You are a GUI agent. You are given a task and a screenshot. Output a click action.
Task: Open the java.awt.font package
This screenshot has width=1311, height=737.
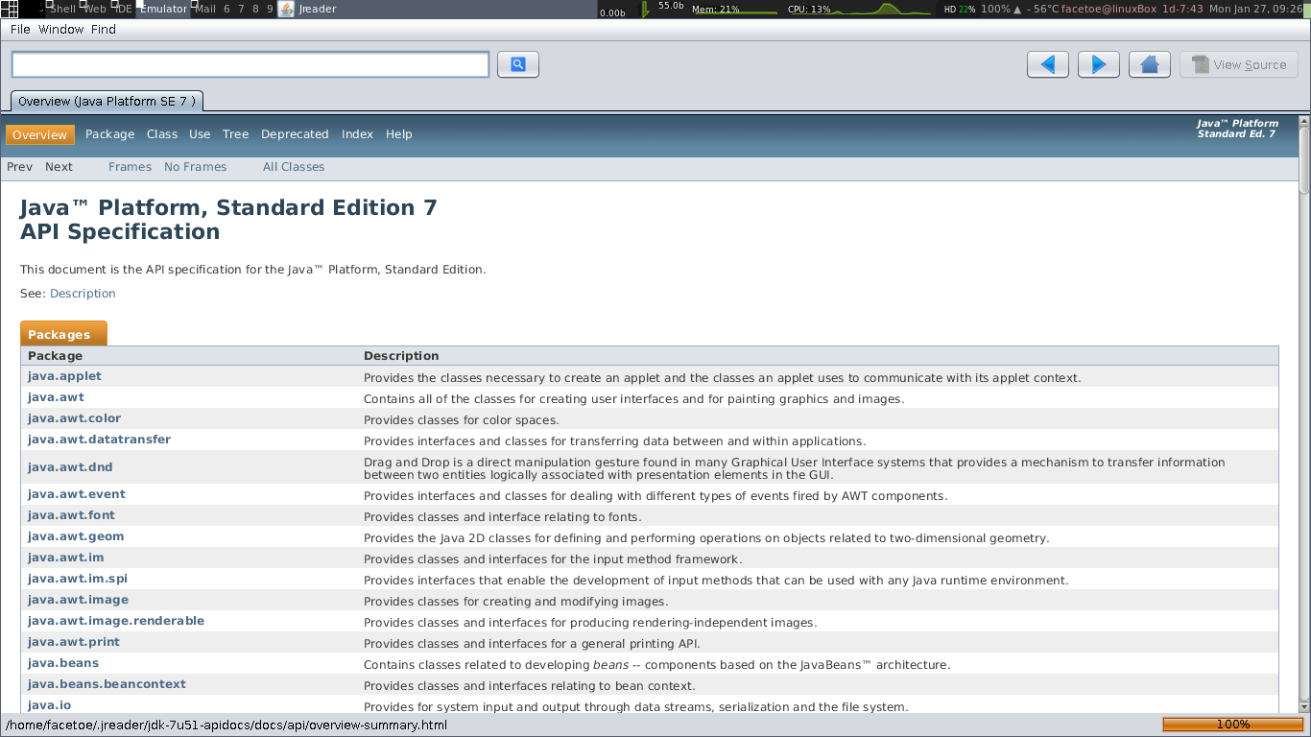(x=71, y=515)
